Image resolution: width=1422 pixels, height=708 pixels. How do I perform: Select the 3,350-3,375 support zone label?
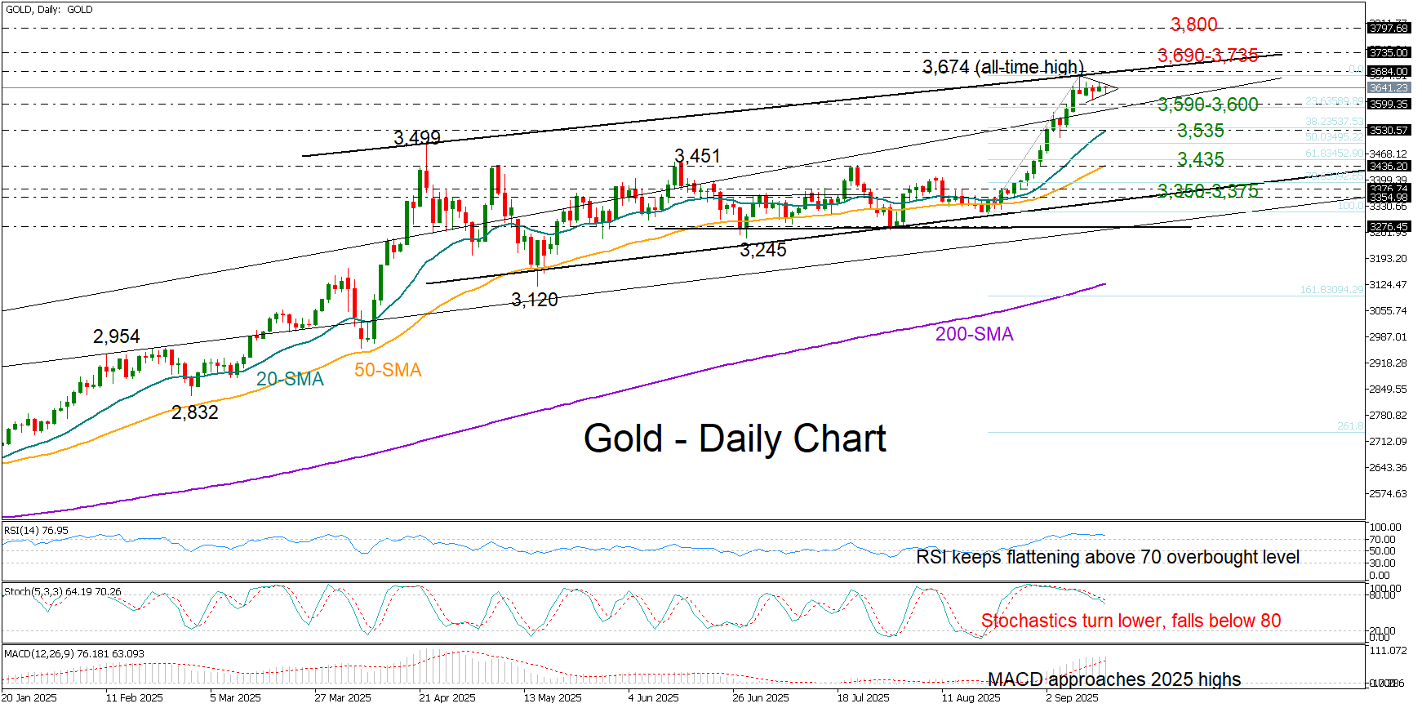pyautogui.click(x=1207, y=191)
